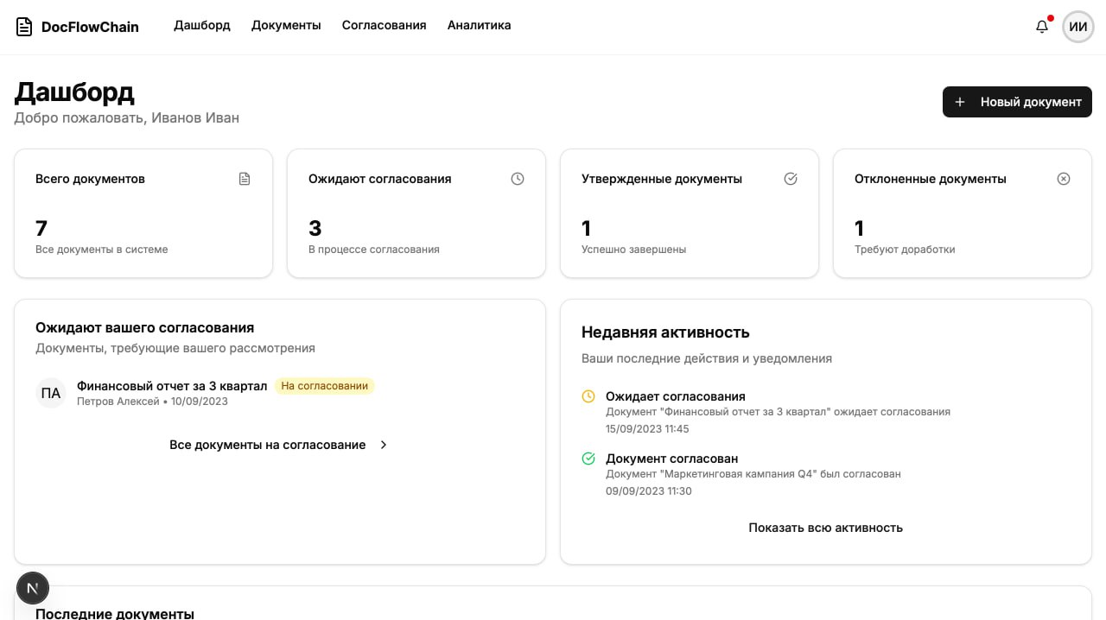Image resolution: width=1106 pixels, height=620 pixels.
Task: Click clock icon in Ожидают согласования card
Action: tap(518, 179)
